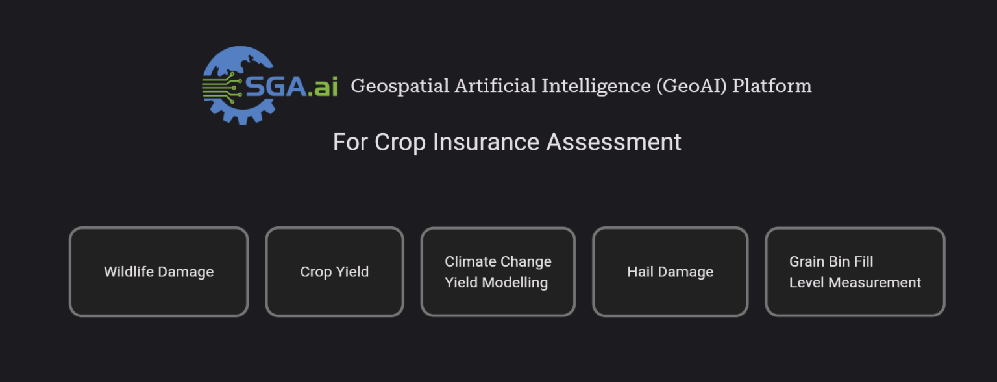Screen dimensions: 997x382
Task: Click the word Artificial in the title
Action: [x=495, y=86]
